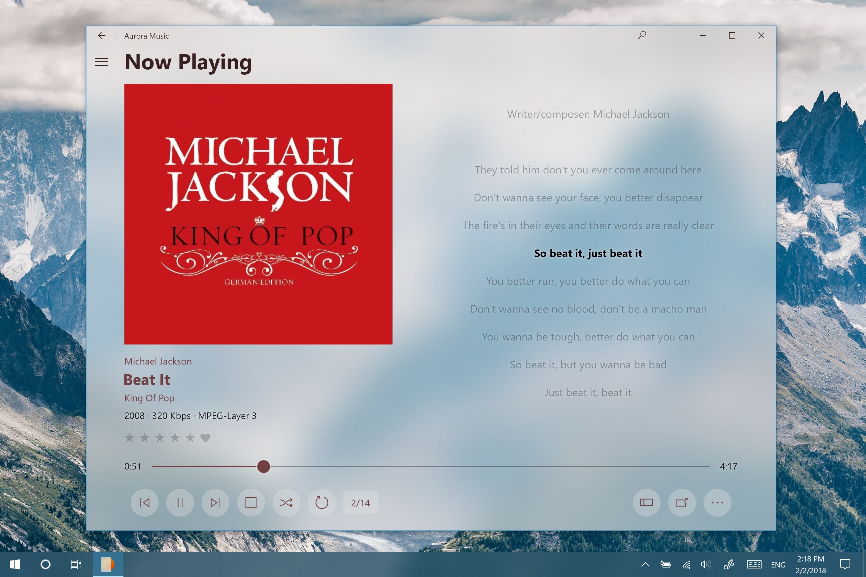Pause the current song
This screenshot has height=577, width=866.
click(x=180, y=503)
